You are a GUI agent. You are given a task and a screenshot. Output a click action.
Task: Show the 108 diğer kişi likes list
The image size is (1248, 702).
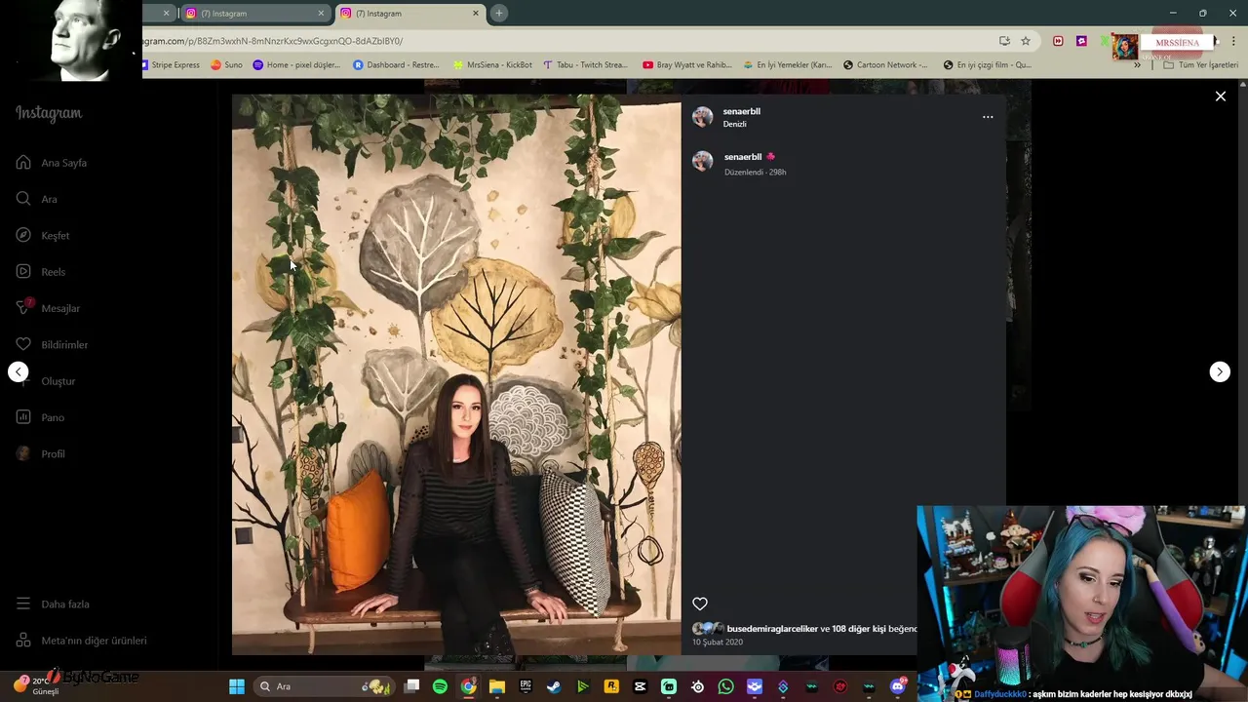pyautogui.click(x=858, y=629)
